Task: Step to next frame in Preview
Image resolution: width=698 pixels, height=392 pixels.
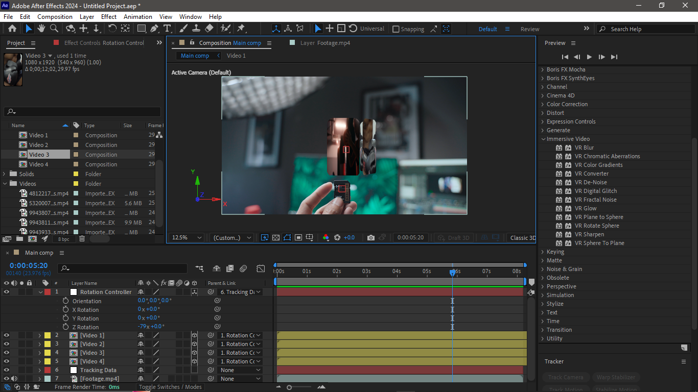Action: (x=601, y=57)
